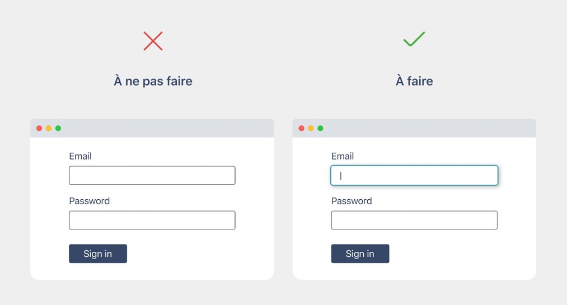Image resolution: width=567 pixels, height=305 pixels.
Task: Click the Password label in the "À ne pas faire" form
Action: (x=89, y=201)
